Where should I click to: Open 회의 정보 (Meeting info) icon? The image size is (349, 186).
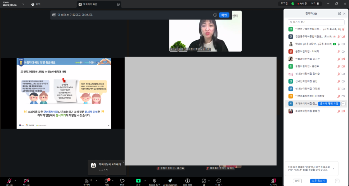pyautogui.click(x=188, y=181)
